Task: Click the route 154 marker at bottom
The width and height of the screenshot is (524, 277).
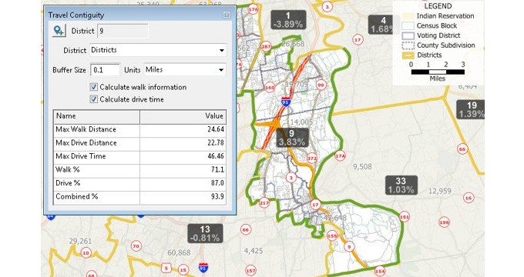Action: (x=380, y=271)
